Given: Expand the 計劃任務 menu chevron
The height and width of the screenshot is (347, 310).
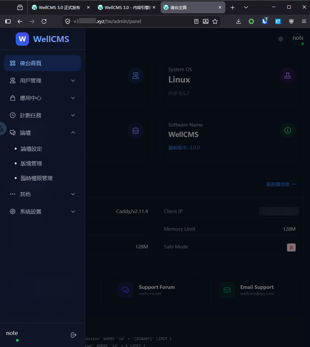Looking at the screenshot, I should [73, 115].
